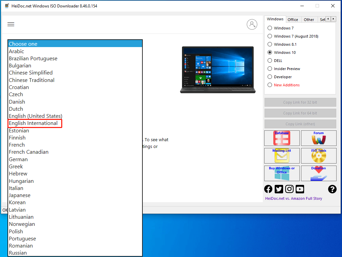Click the HeiDoc app icon in title bar
This screenshot has width=342, height=257.
(7, 6)
